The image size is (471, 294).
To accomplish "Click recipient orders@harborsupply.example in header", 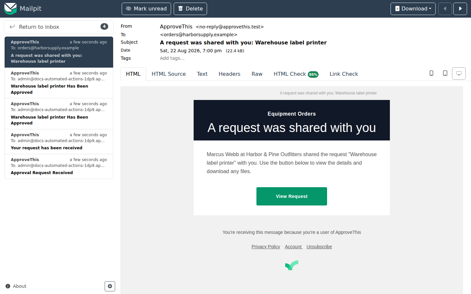I will (x=199, y=35).
